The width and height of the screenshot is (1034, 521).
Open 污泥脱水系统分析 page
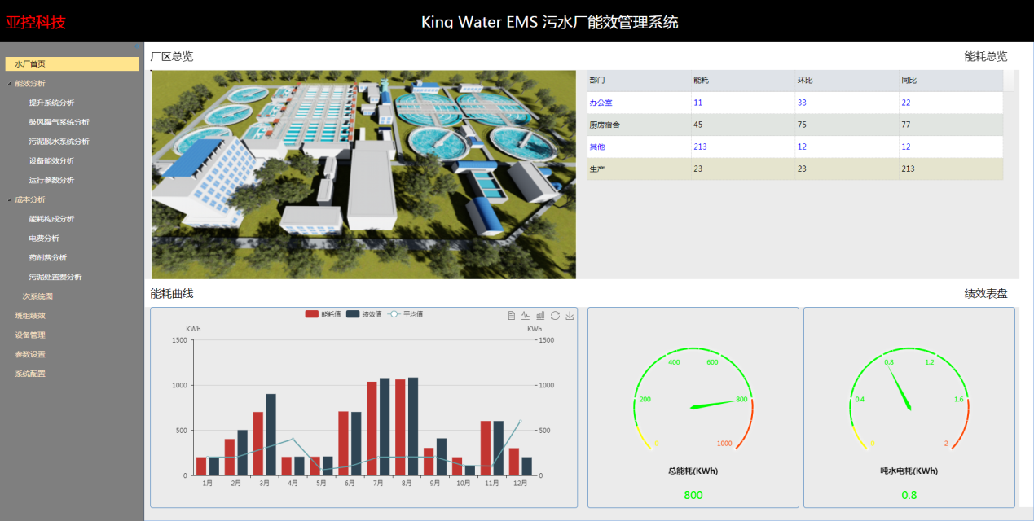pos(59,142)
